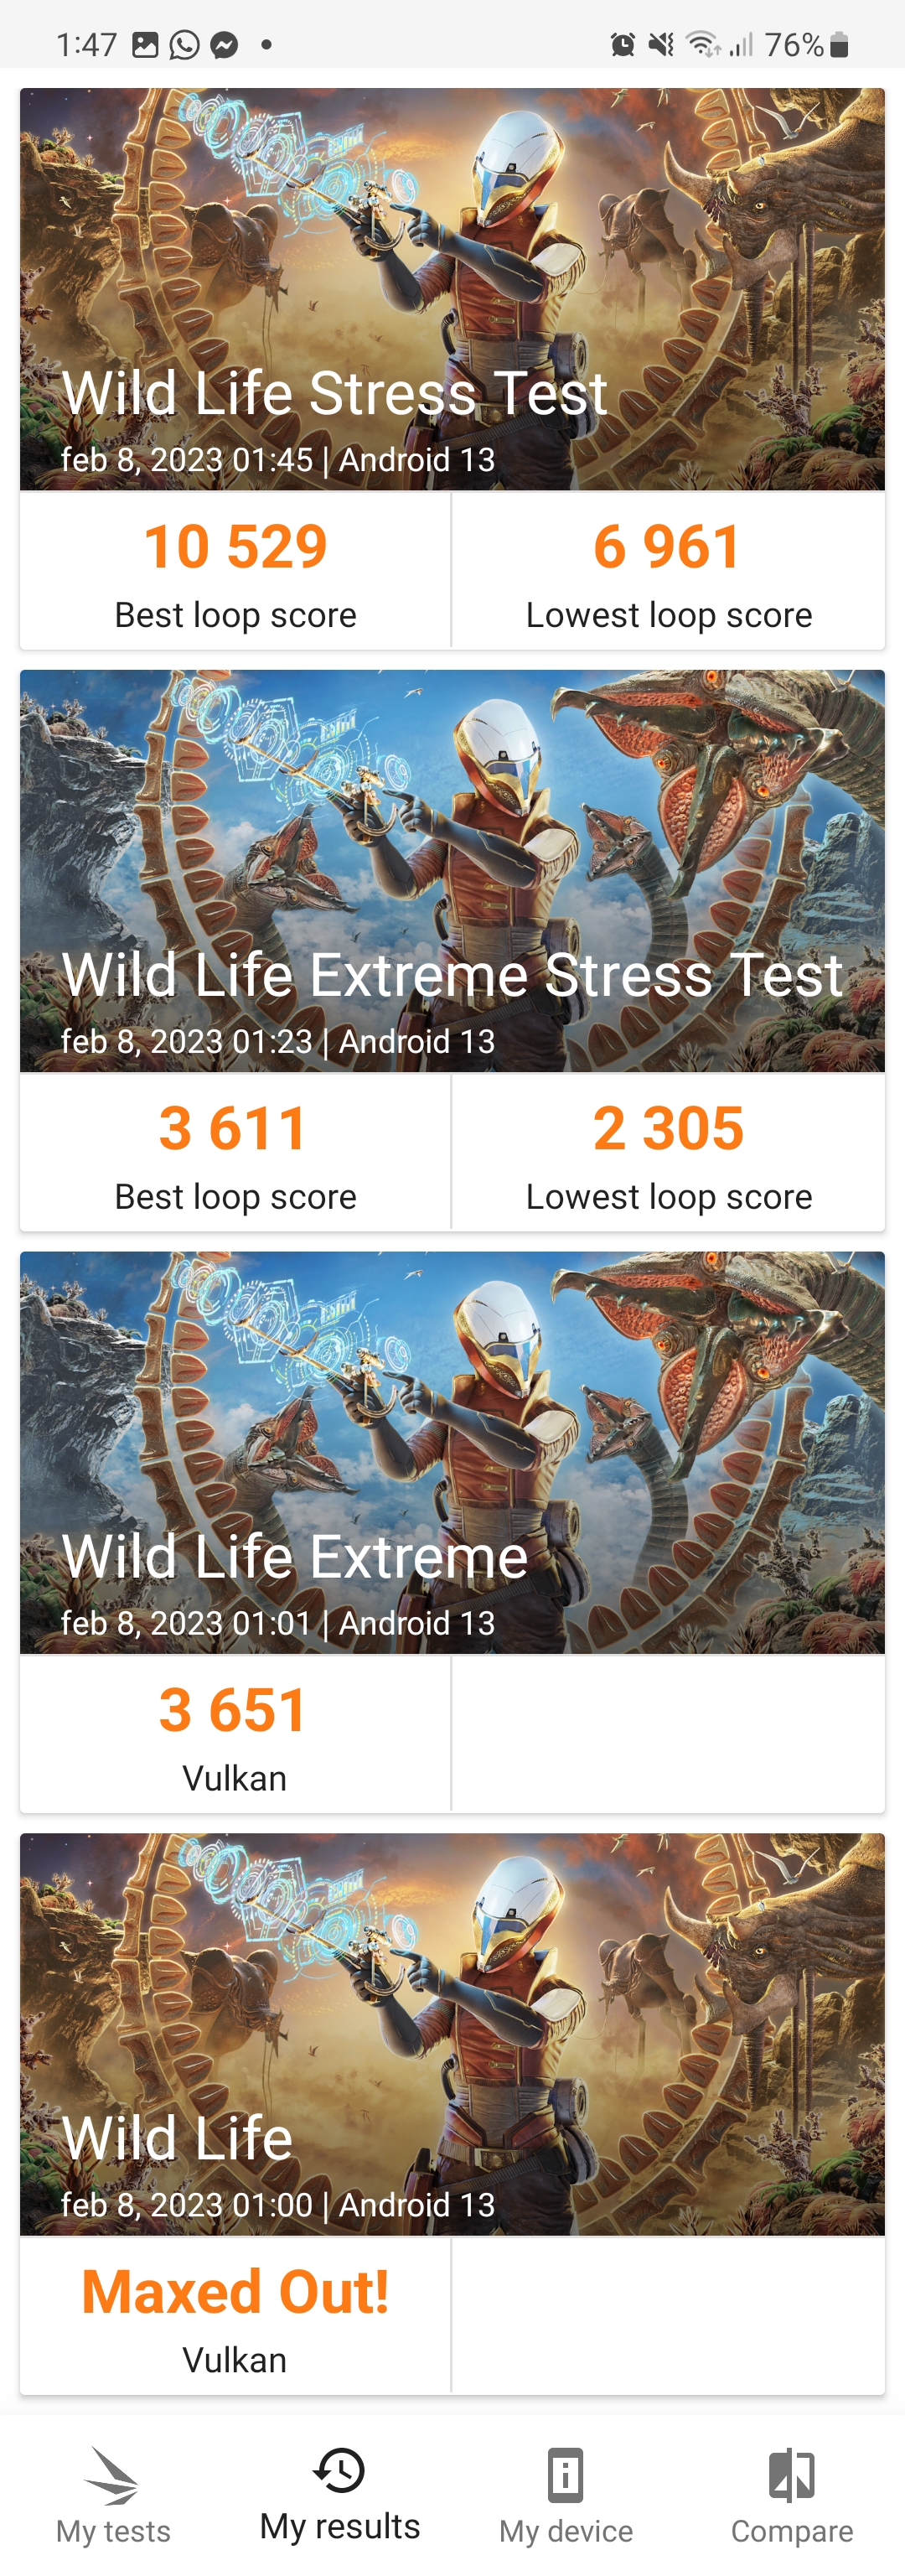Viewport: 905px width, 2576px height.
Task: Tap the alarm icon in status bar
Action: [622, 45]
